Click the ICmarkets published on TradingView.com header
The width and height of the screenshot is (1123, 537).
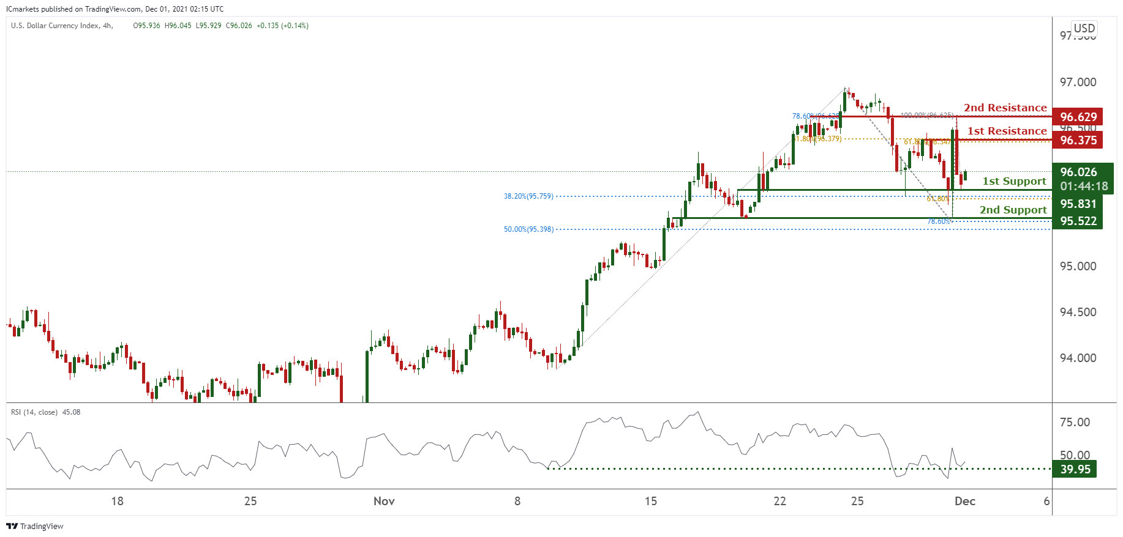tap(115, 9)
